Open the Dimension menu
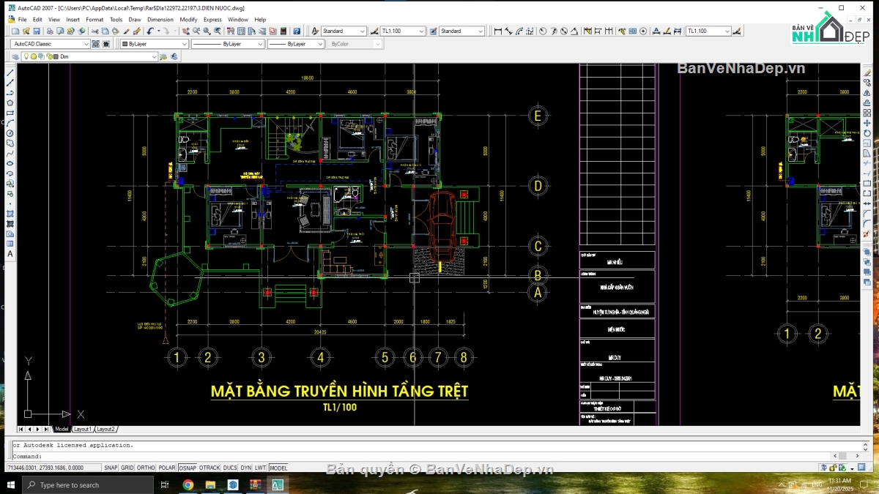Image resolution: width=879 pixels, height=494 pixels. click(x=160, y=20)
